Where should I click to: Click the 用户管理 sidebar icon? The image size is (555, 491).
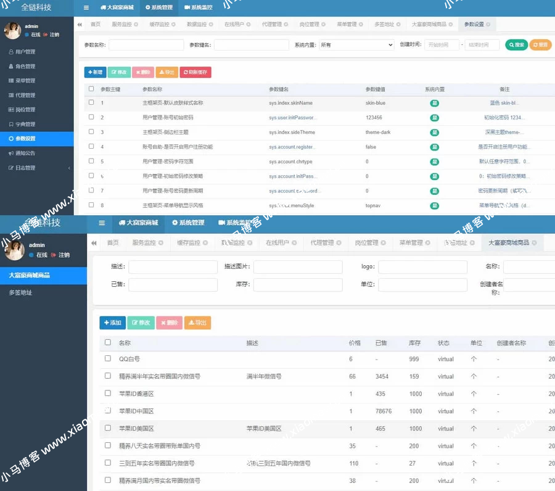(11, 52)
